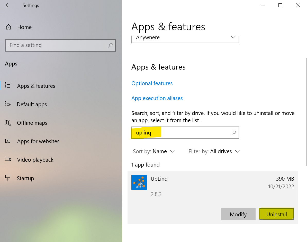This screenshot has height=242, width=307.
Task: Click the Modify button for UpLinq
Action: (238, 214)
